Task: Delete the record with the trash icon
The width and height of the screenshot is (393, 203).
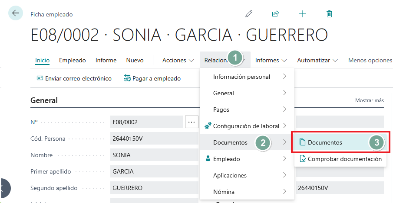Action: (x=329, y=14)
